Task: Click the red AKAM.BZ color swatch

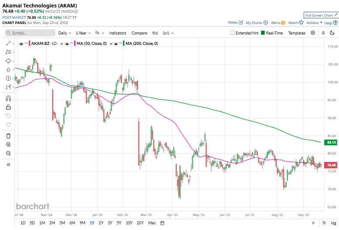Action: click(29, 44)
